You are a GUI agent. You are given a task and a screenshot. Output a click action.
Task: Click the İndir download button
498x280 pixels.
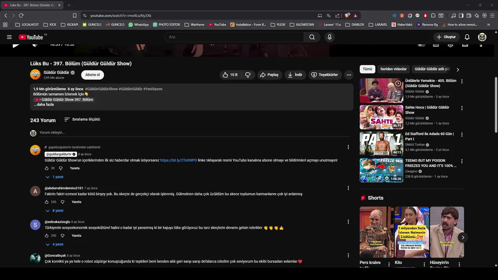tap(295, 75)
